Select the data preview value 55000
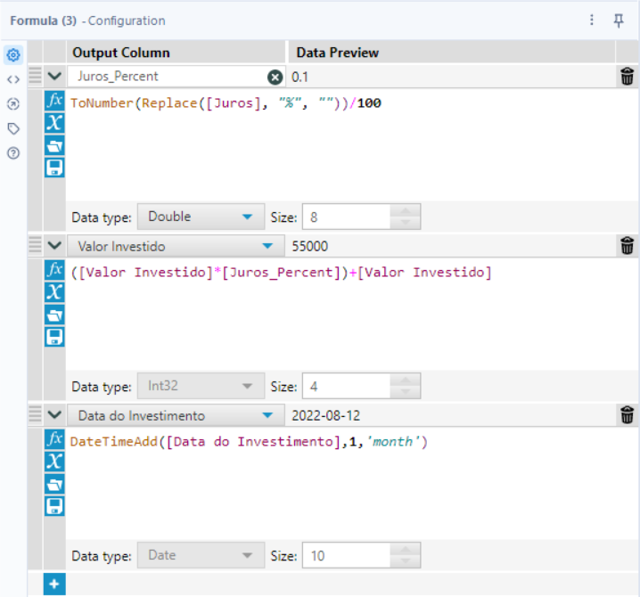This screenshot has width=640, height=597. point(310,246)
